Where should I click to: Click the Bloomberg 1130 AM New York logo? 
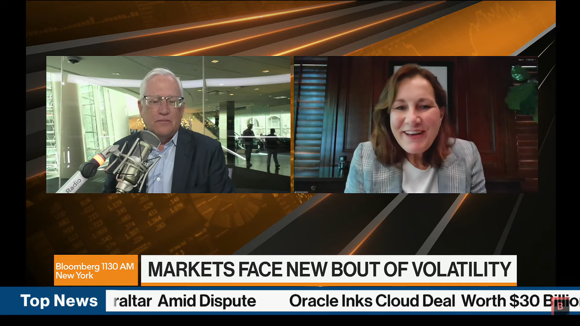click(96, 270)
